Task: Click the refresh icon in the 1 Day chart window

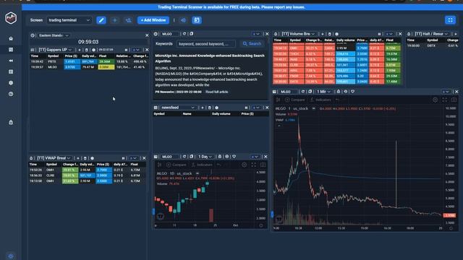Action: coord(184,157)
